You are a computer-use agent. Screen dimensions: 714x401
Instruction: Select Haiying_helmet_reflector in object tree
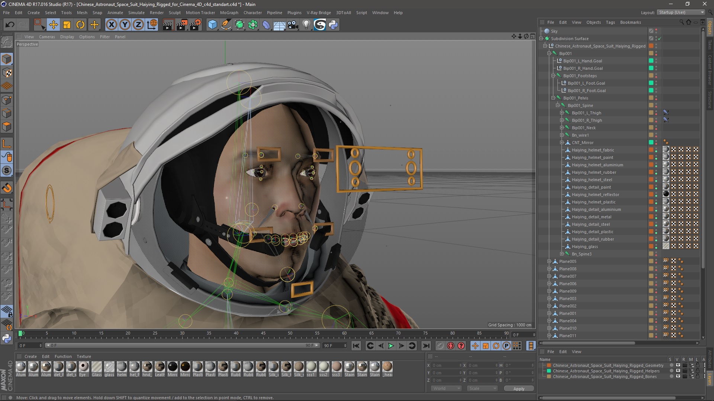tap(595, 195)
